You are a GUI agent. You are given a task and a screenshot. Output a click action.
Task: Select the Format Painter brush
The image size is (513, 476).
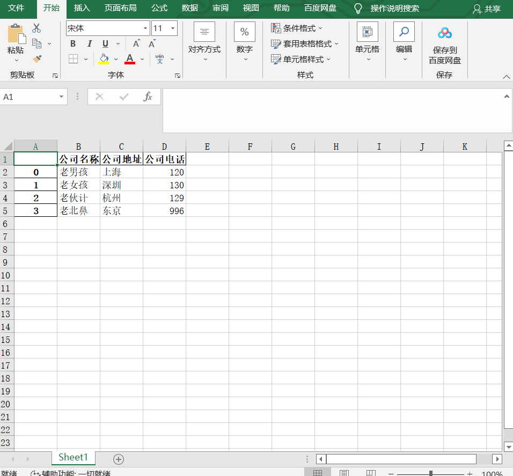pos(37,59)
